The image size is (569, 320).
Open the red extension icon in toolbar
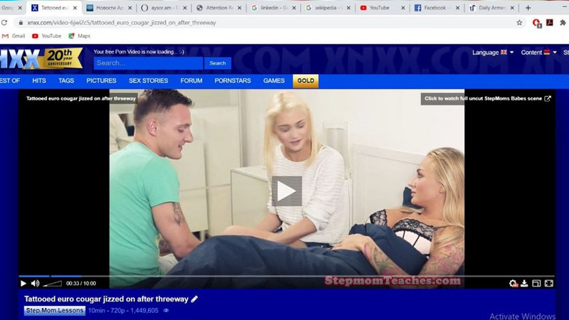tap(536, 23)
